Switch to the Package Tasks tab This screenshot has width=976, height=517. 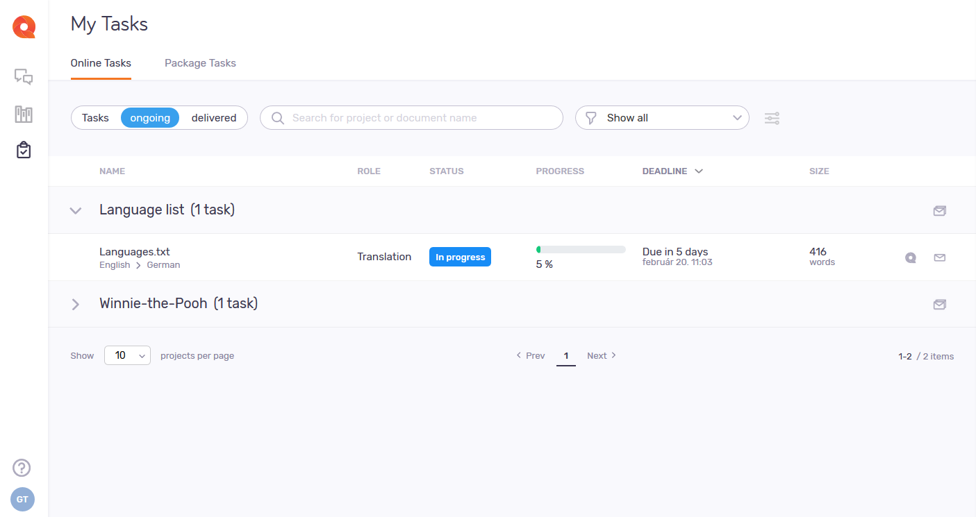(x=200, y=63)
